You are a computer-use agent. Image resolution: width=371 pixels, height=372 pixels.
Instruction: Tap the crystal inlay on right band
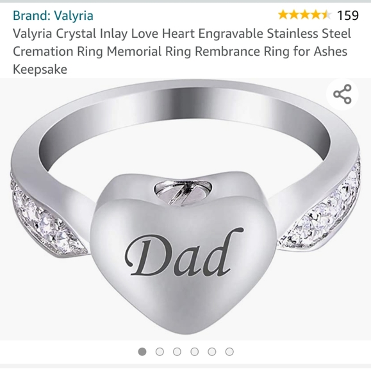320,209
